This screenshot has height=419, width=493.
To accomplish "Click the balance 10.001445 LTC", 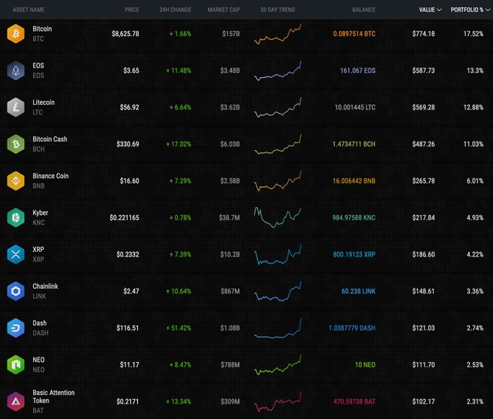I will pos(355,107).
